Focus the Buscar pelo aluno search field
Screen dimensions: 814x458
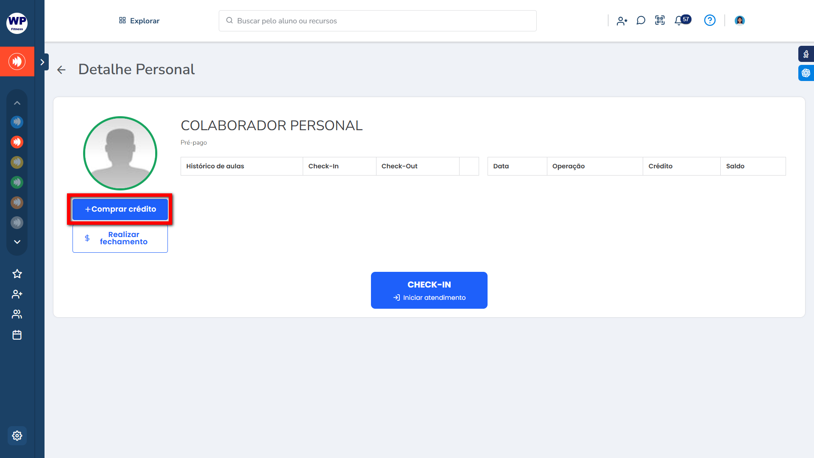coord(377,21)
